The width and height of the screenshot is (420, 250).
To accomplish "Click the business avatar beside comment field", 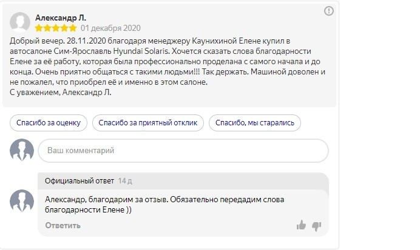I will coord(22,150).
